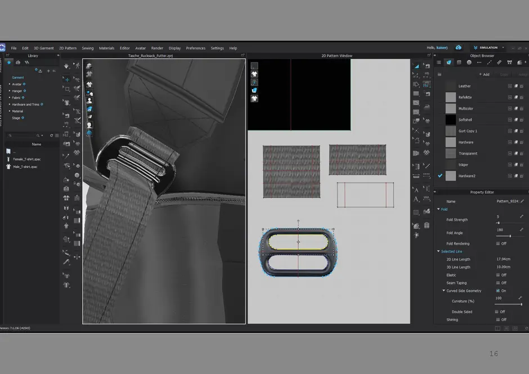Open the Materials menu
The height and width of the screenshot is (374, 529).
point(106,48)
